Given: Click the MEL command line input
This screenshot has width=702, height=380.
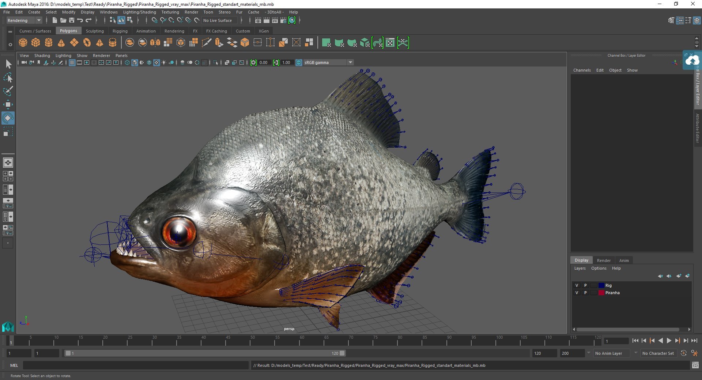Looking at the screenshot, I should [135, 365].
